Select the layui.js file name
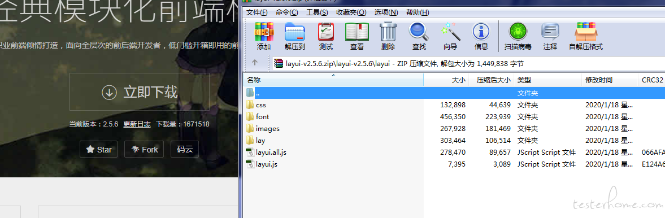The image size is (665, 218). [x=267, y=164]
